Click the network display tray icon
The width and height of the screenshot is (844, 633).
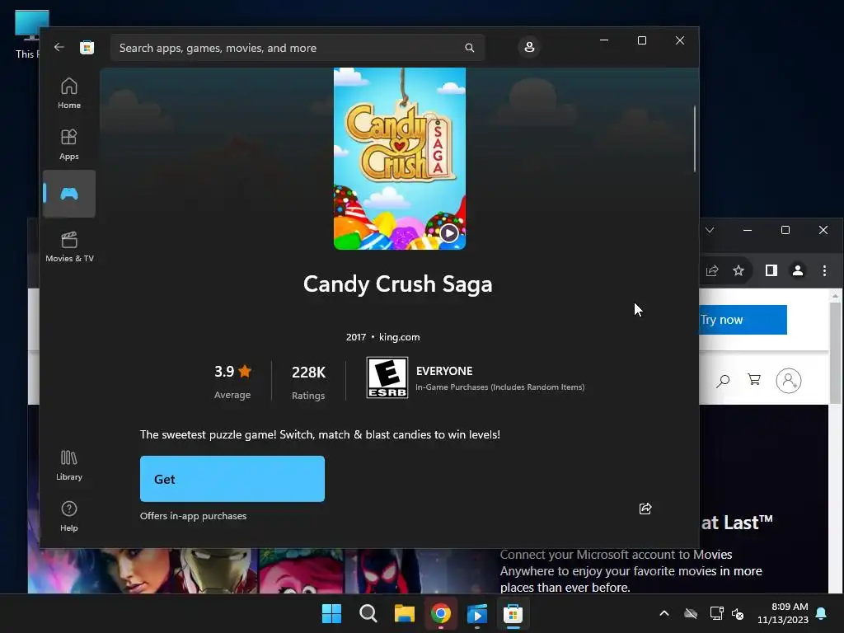click(x=716, y=613)
